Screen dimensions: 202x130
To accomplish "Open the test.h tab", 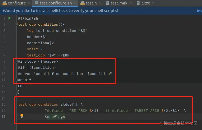I will point(91,3).
